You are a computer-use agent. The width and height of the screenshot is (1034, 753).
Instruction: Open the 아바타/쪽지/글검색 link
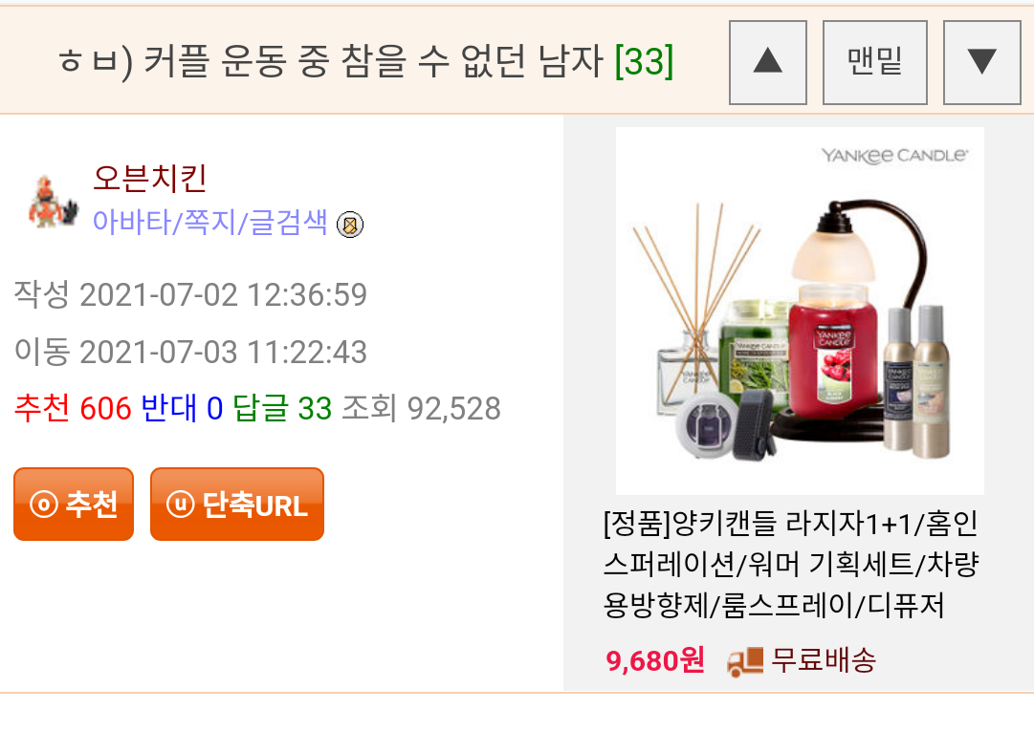[209, 222]
